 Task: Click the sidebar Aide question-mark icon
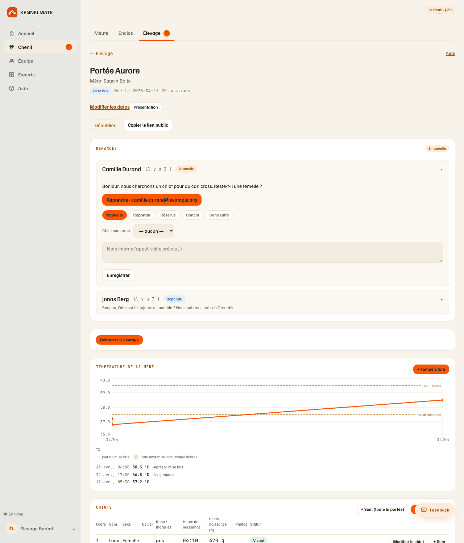[x=12, y=88]
